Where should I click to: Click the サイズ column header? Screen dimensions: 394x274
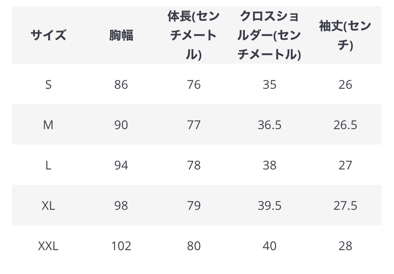[48, 35]
